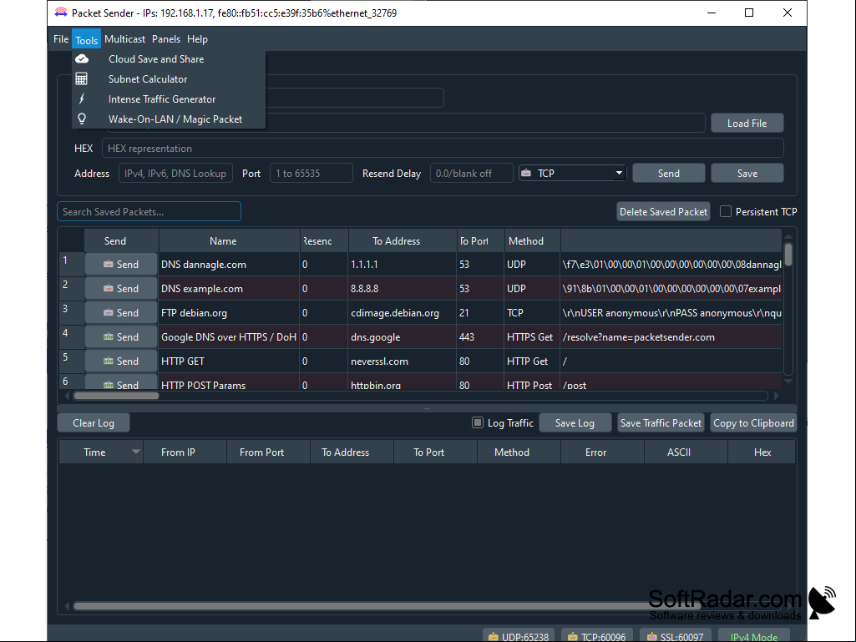Click the 1.1.1.1 address cell

pos(403,264)
